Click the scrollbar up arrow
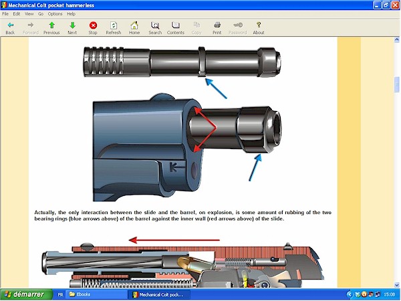Image resolution: width=401 pixels, height=301 pixels. [x=396, y=39]
